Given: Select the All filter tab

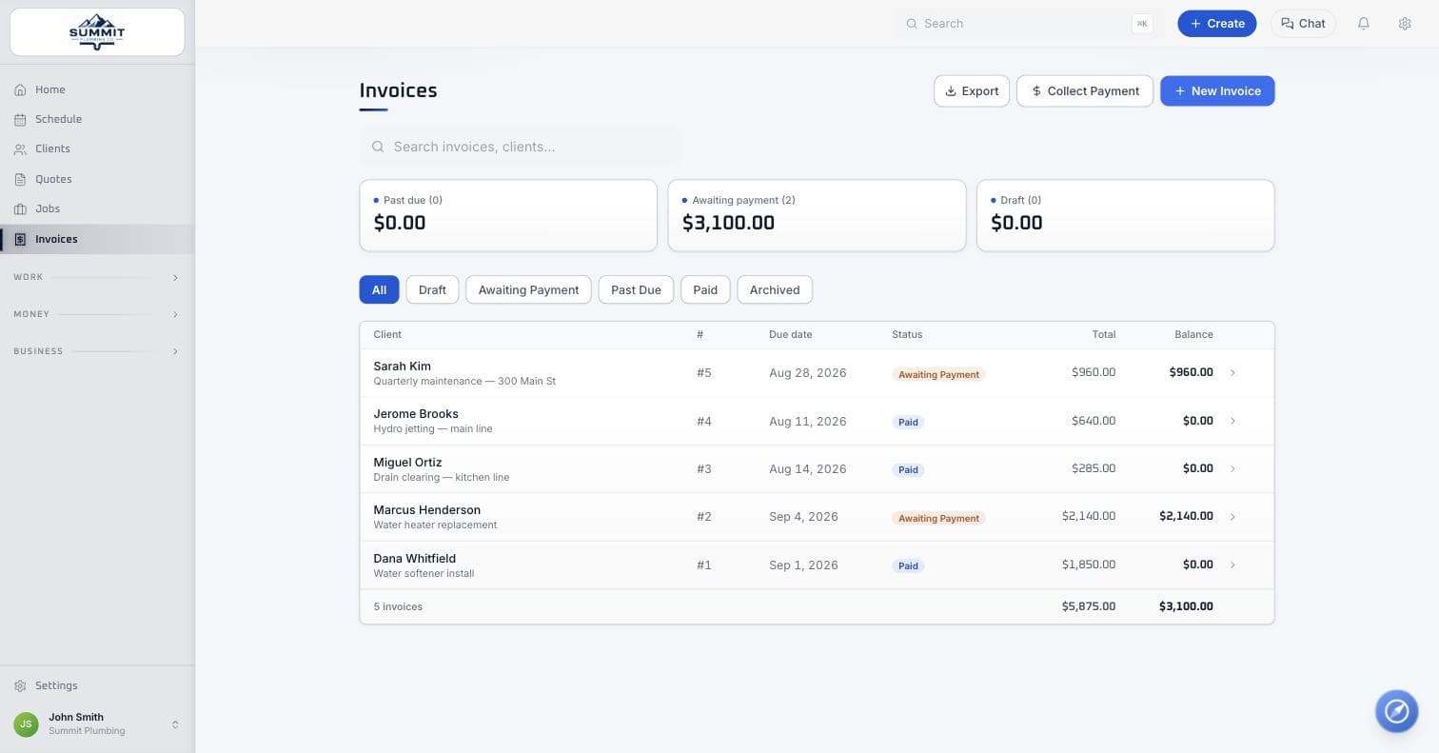Looking at the screenshot, I should tap(379, 290).
